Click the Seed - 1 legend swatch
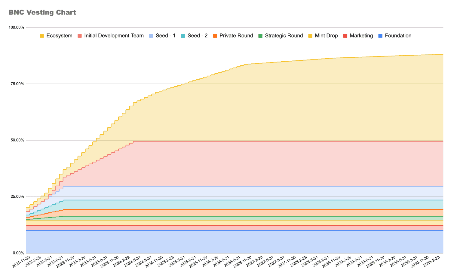This screenshot has height=280, width=460. pyautogui.click(x=151, y=36)
